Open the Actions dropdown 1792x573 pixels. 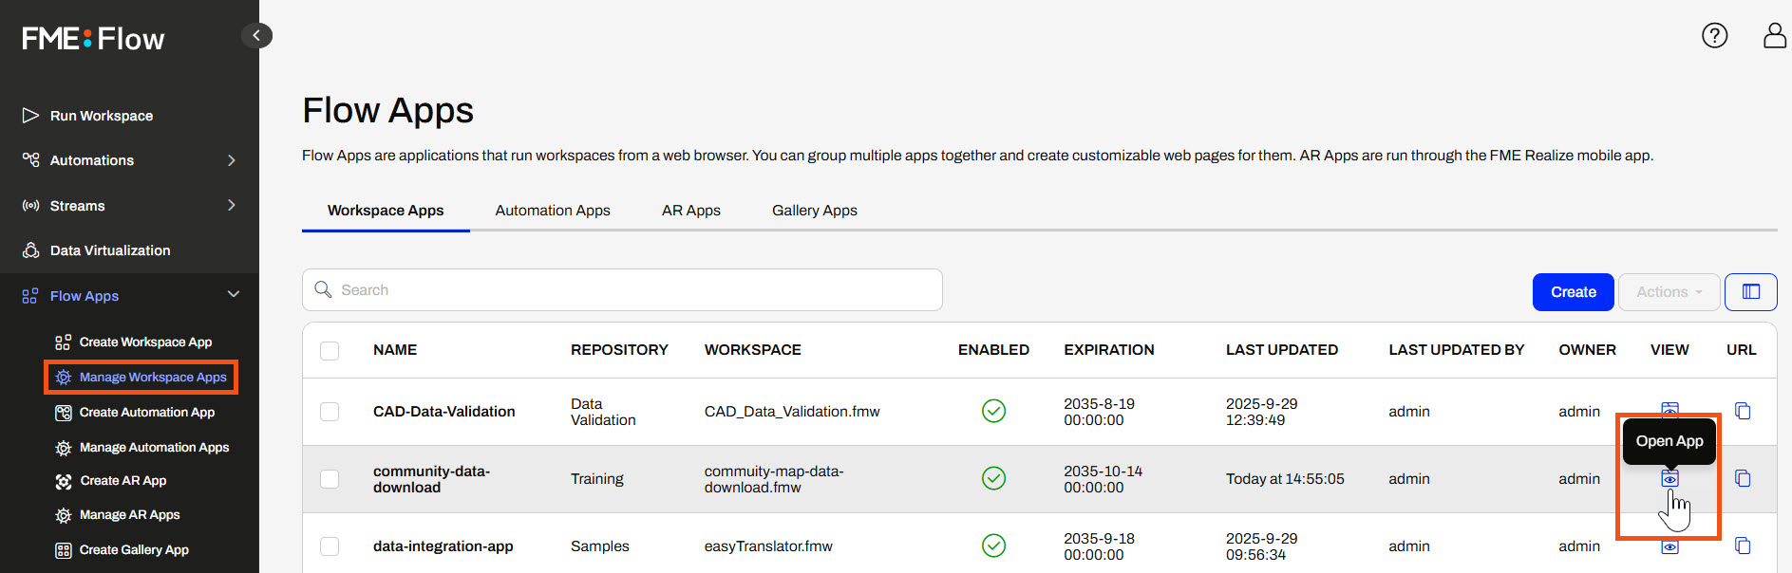pyautogui.click(x=1669, y=292)
